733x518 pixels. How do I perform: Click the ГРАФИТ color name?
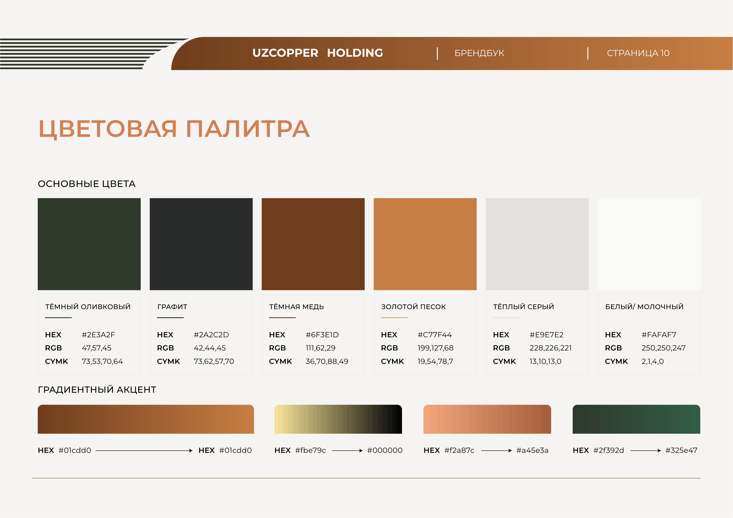(172, 307)
